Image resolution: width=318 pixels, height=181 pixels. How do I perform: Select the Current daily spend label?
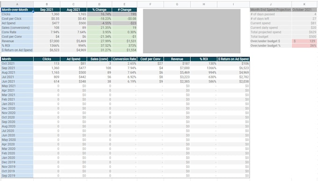(271, 28)
